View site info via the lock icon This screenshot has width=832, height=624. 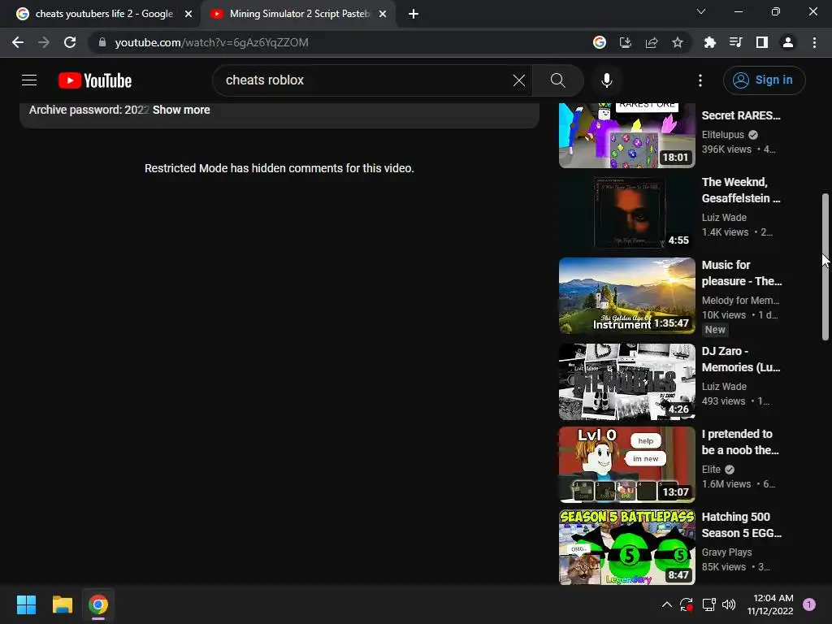pyautogui.click(x=102, y=42)
